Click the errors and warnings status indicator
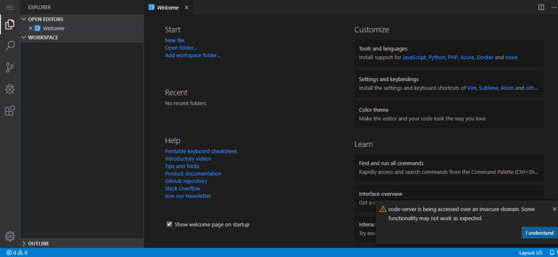558x257 pixels. [x=17, y=253]
